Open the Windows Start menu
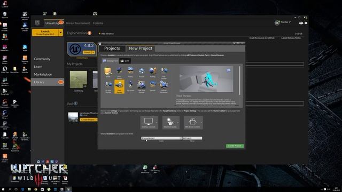This screenshot has width=342, height=192. [x=3, y=189]
